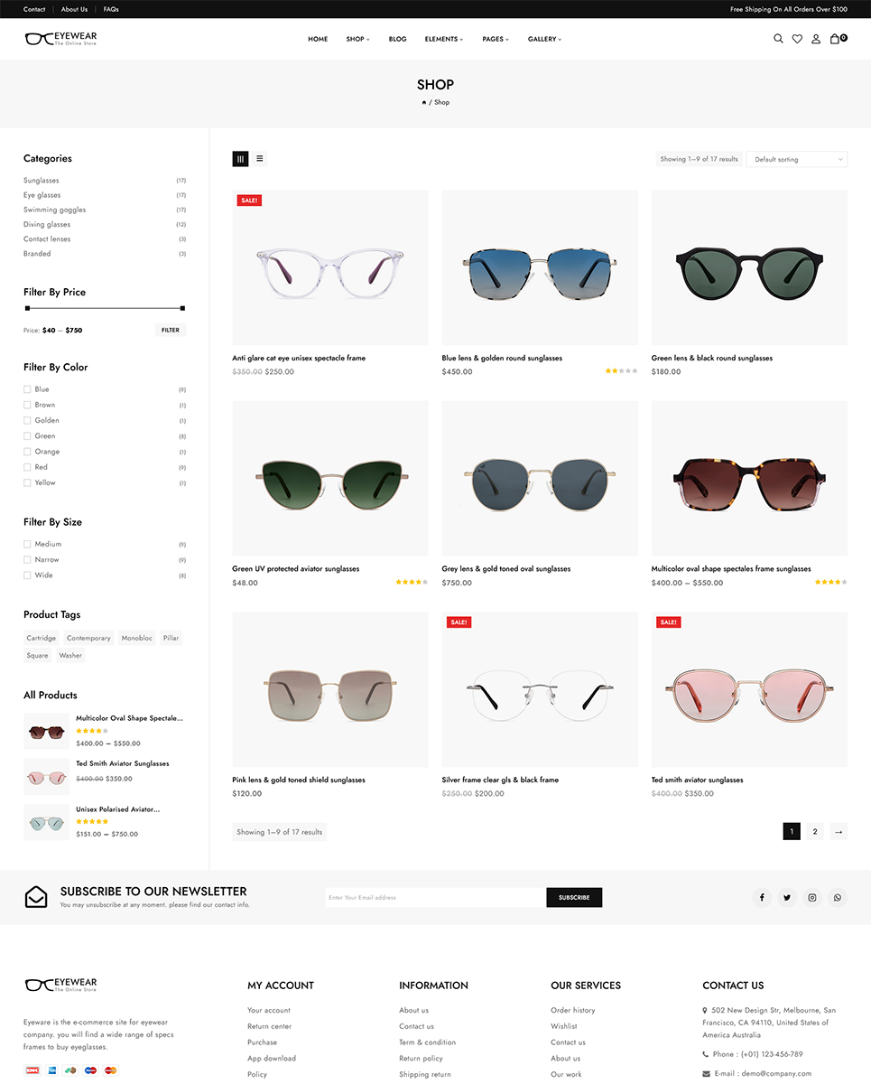
Task: Apply the price Filter button
Action: click(171, 331)
